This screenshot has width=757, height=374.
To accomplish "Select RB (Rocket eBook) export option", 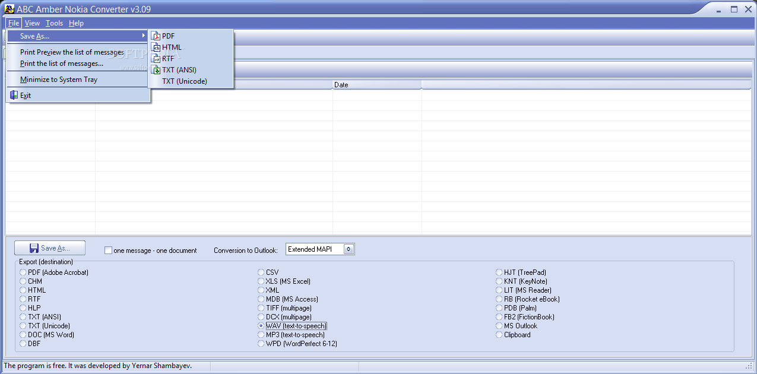I will tap(528, 299).
